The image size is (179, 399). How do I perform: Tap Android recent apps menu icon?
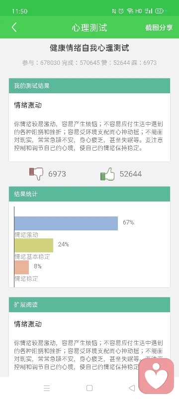[x=47, y=388]
